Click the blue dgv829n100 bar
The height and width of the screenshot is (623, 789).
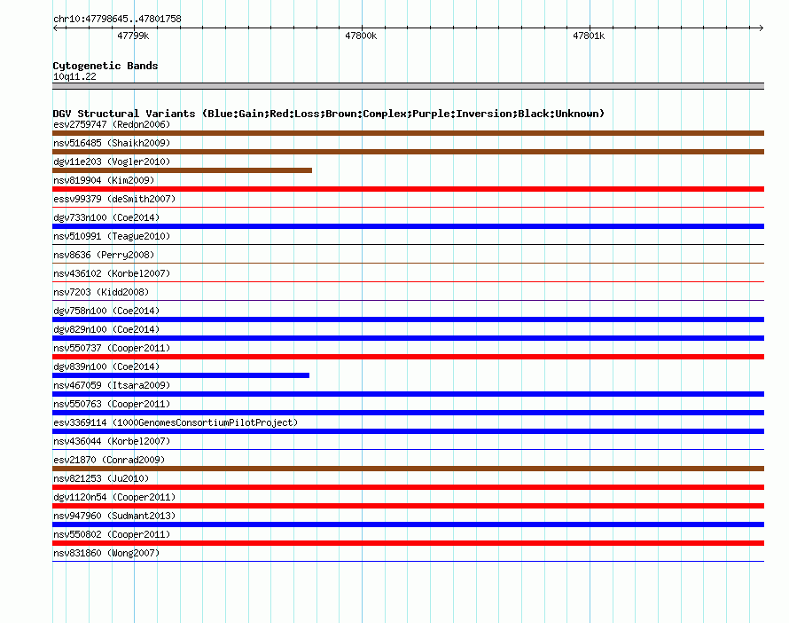click(x=408, y=338)
